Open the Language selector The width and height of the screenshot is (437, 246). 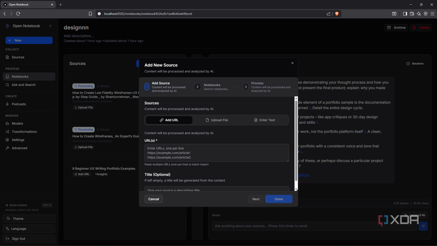(x=29, y=229)
